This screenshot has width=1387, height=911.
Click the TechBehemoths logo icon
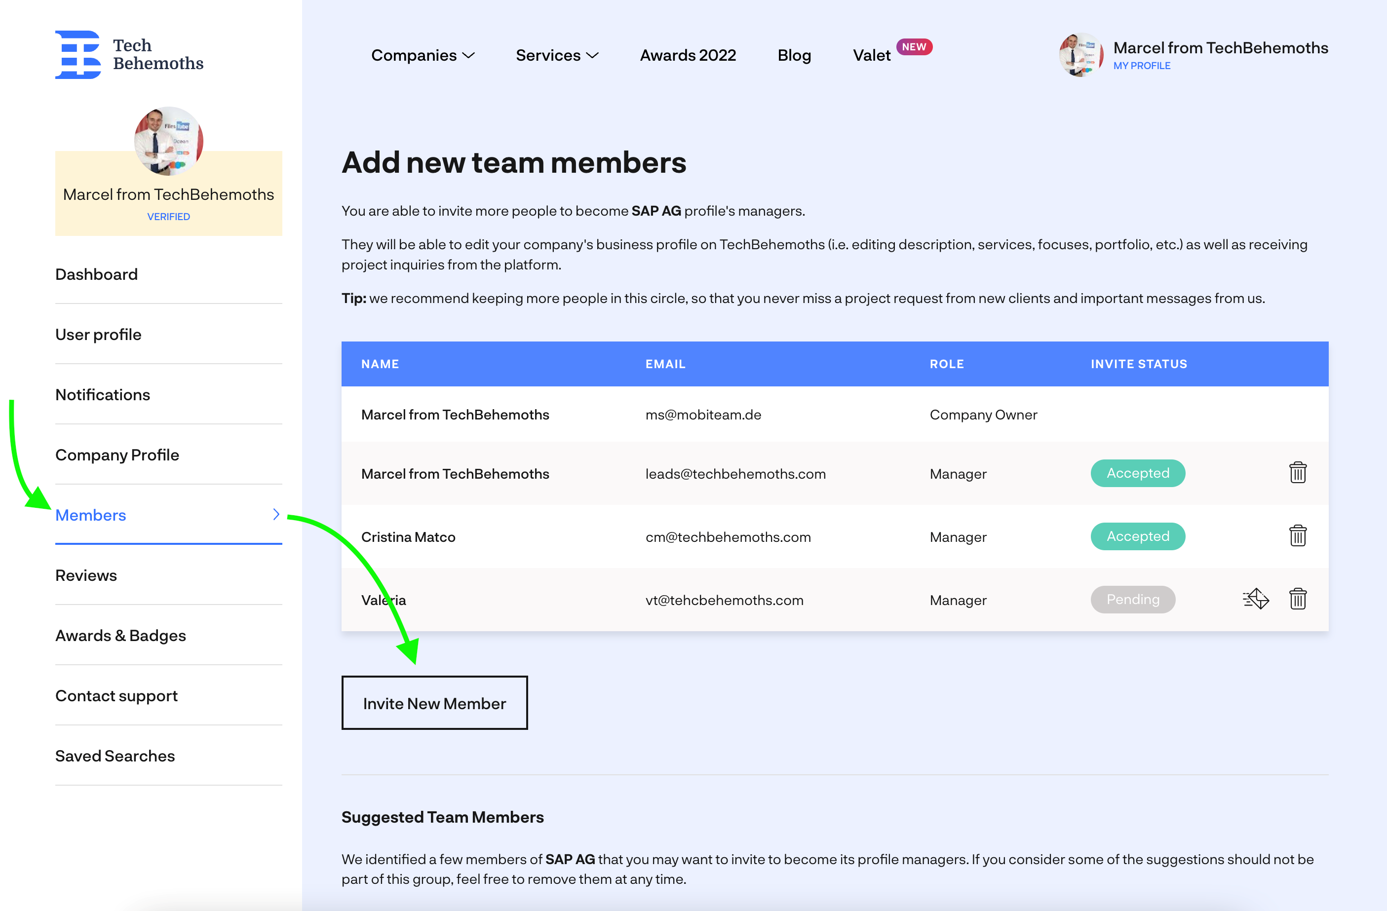(78, 54)
